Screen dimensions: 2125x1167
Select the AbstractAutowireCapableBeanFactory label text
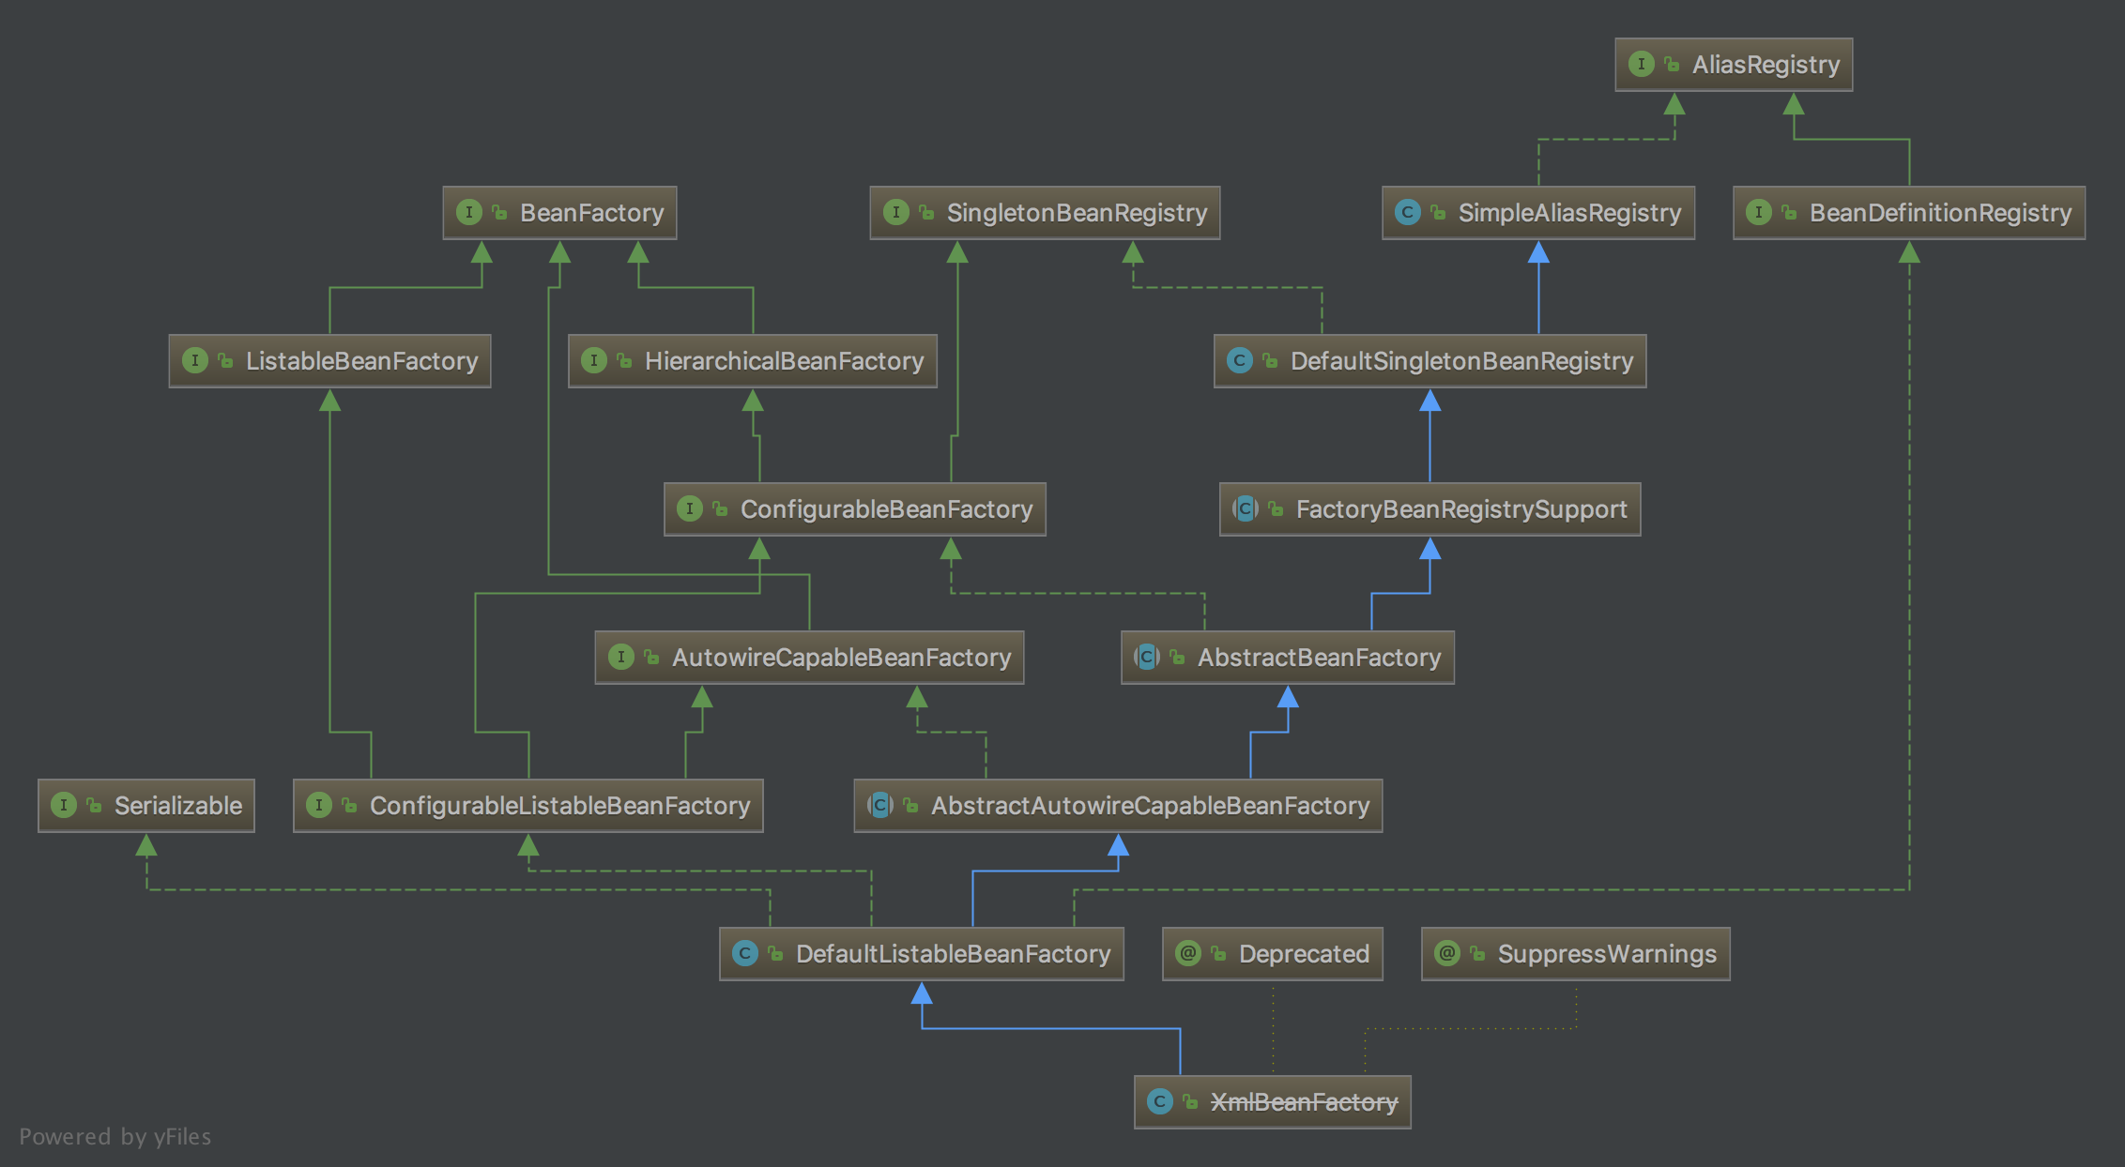point(1150,806)
